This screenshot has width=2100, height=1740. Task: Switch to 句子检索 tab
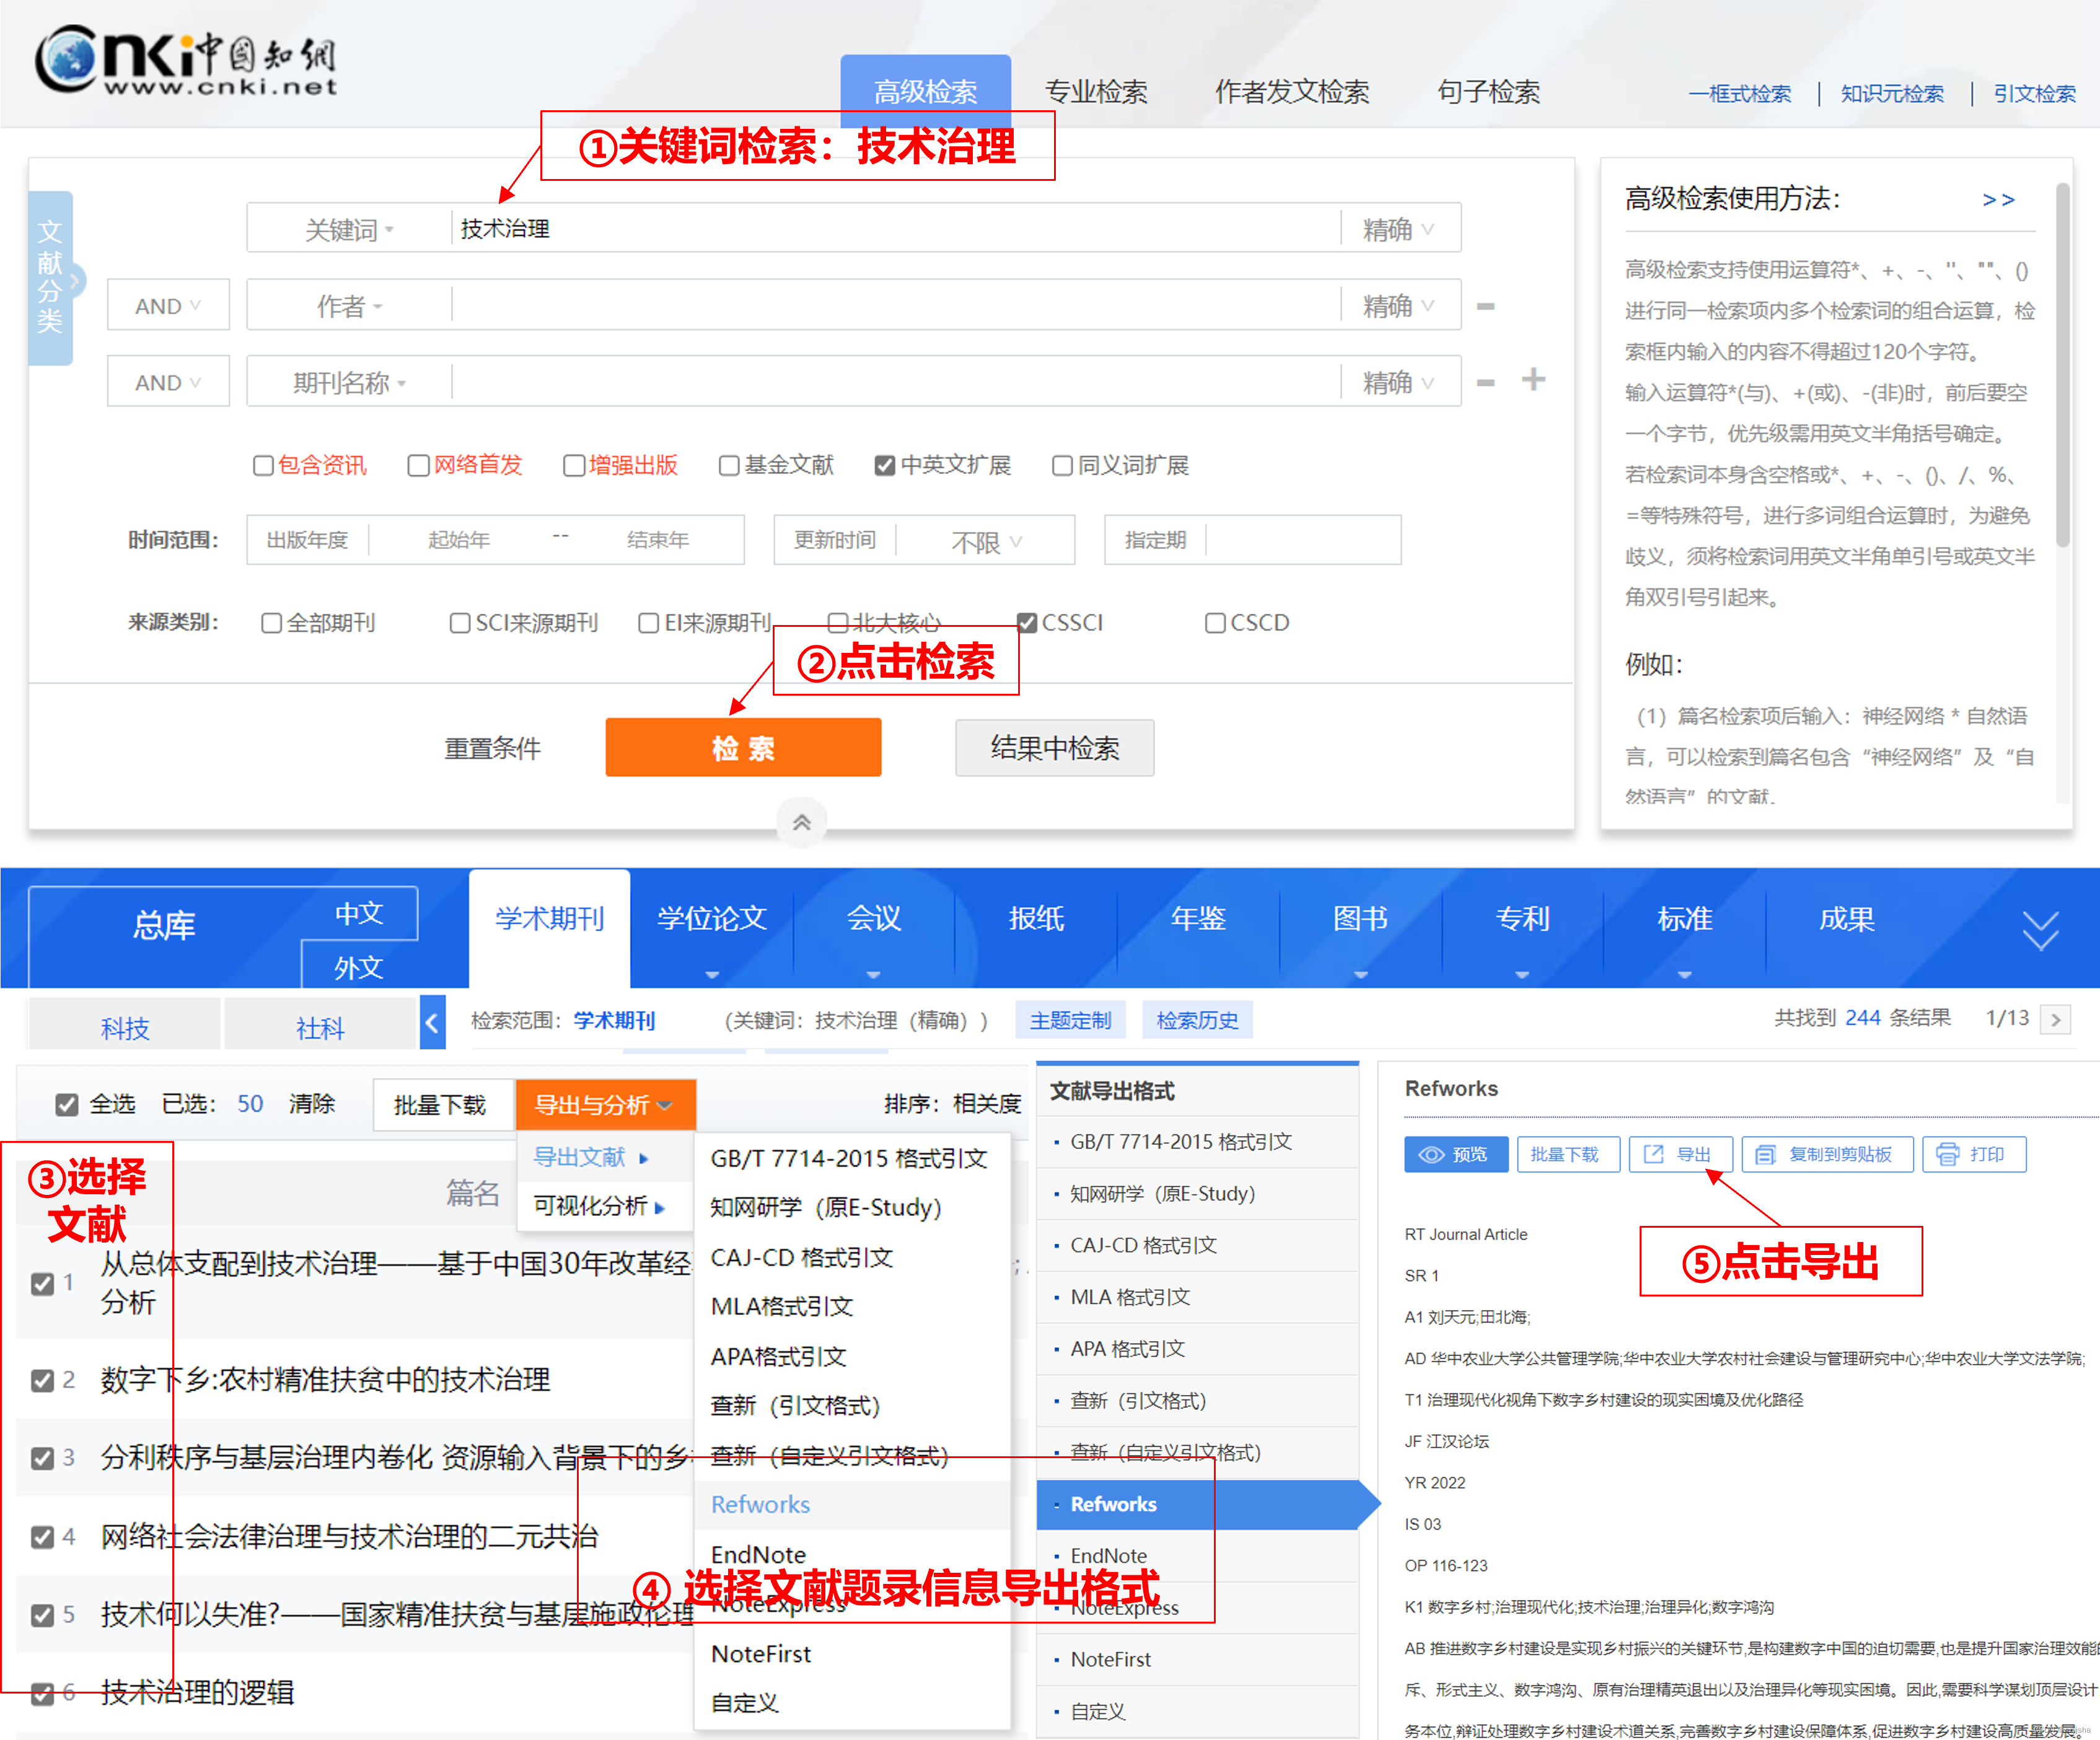coord(1488,92)
